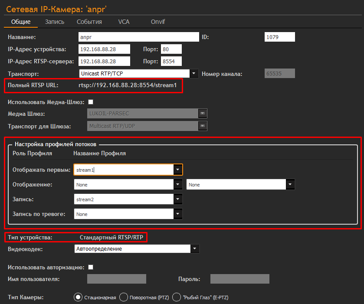Expand the Запись profile dropdown
Image resolution: width=364 pixels, height=304 pixels.
tap(178, 199)
